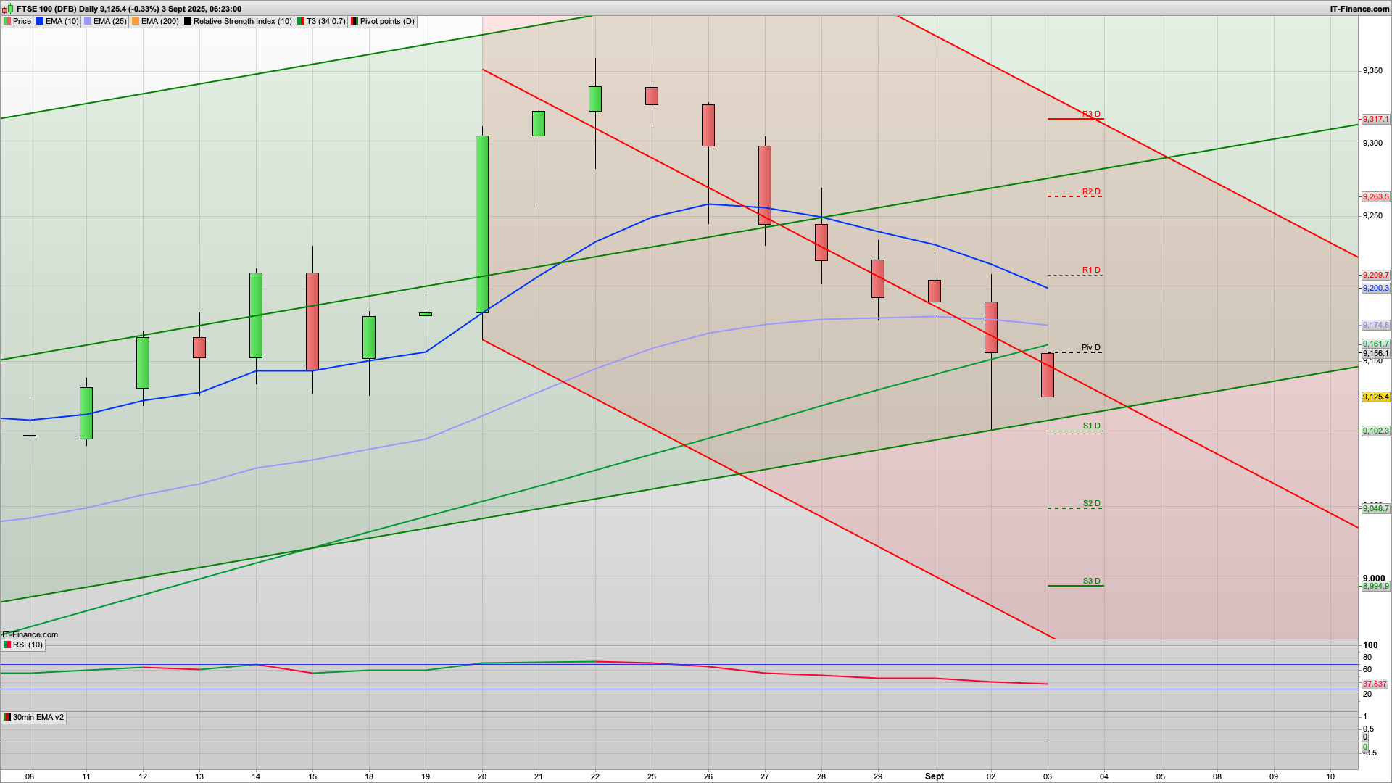Click the 10 date label at axis end
This screenshot has height=783, width=1392.
[1330, 776]
